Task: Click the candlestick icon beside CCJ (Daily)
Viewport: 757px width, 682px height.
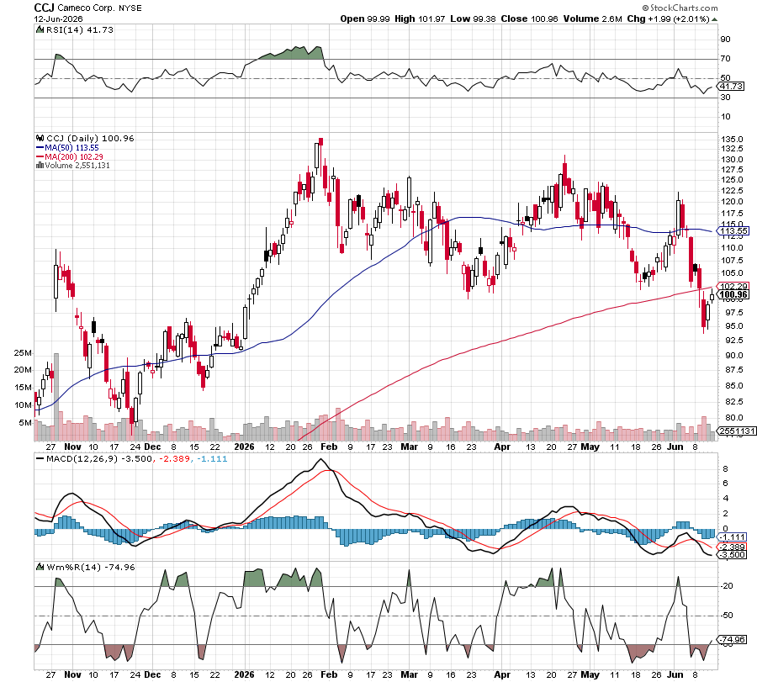Action: pyautogui.click(x=40, y=139)
